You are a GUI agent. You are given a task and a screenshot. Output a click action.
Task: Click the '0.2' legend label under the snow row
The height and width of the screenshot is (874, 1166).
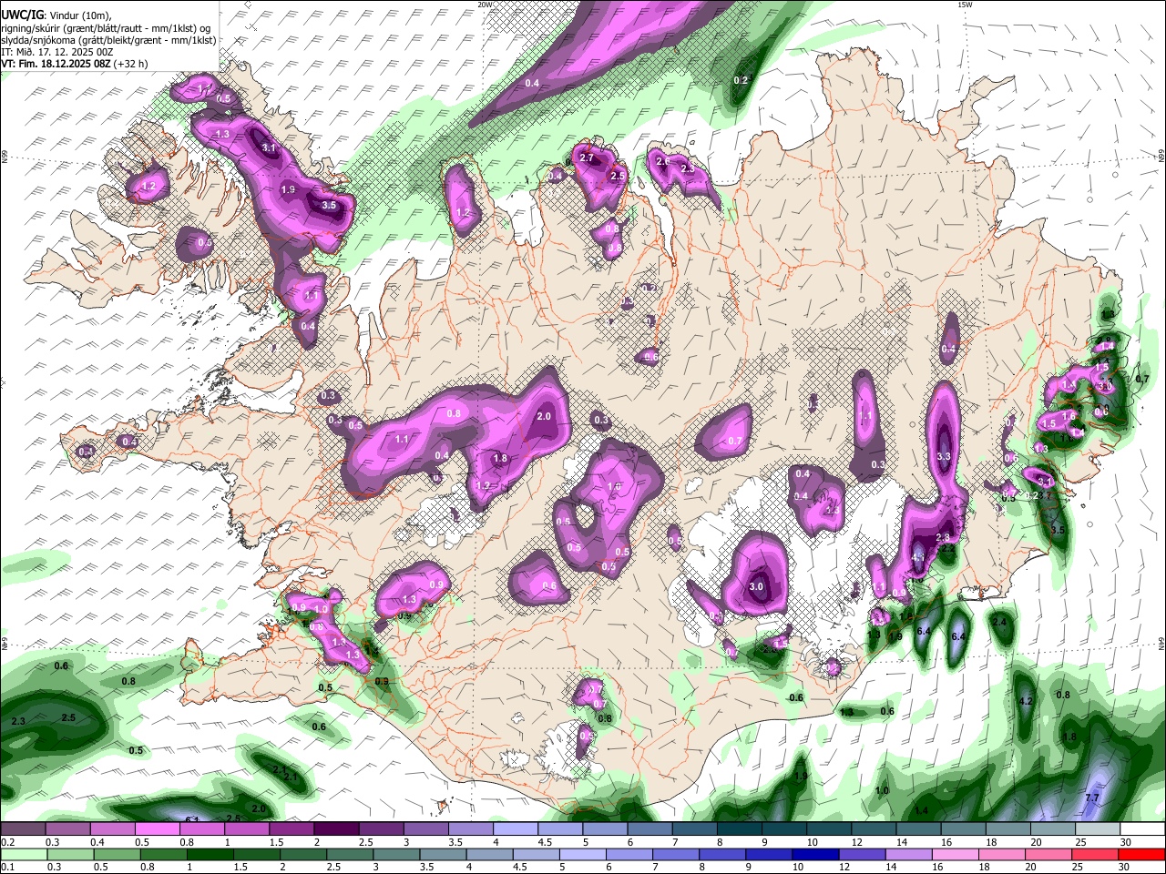pos(7,843)
